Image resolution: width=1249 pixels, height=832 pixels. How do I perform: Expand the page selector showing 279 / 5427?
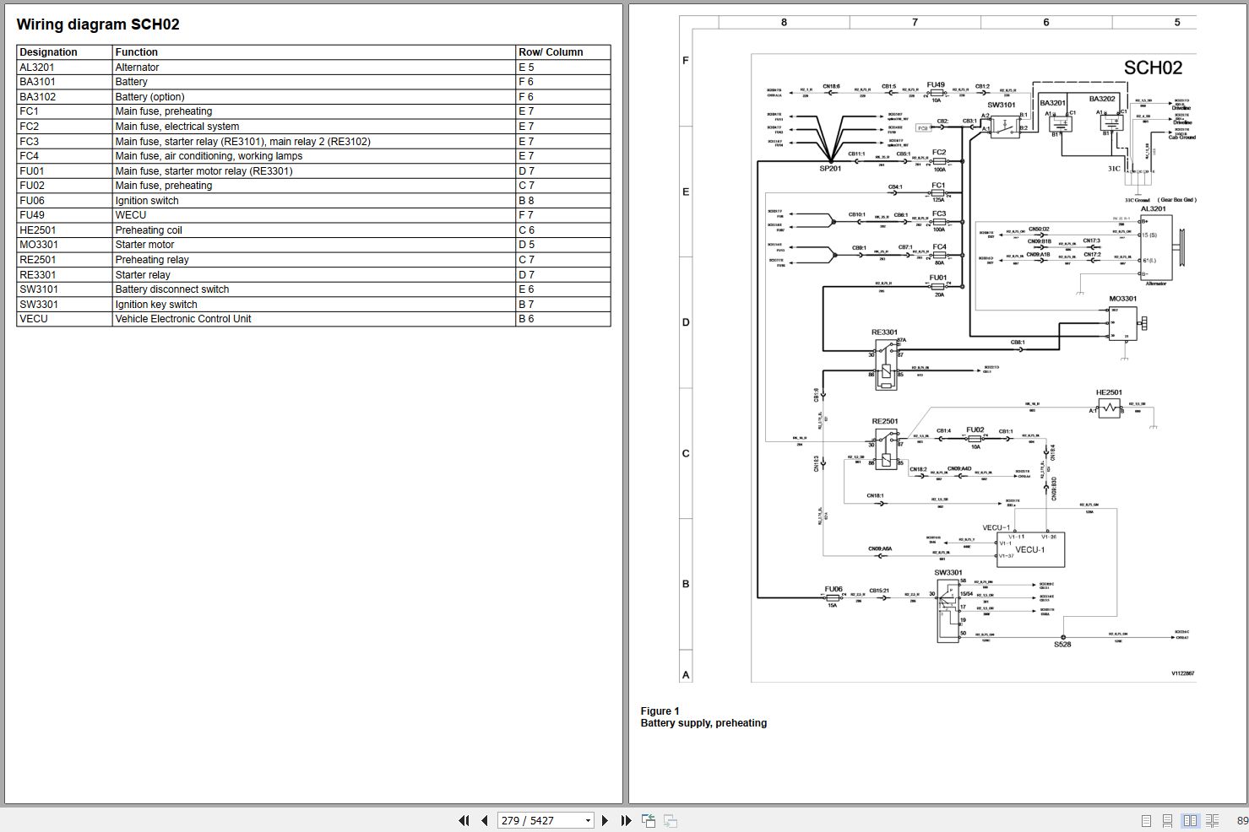click(587, 819)
